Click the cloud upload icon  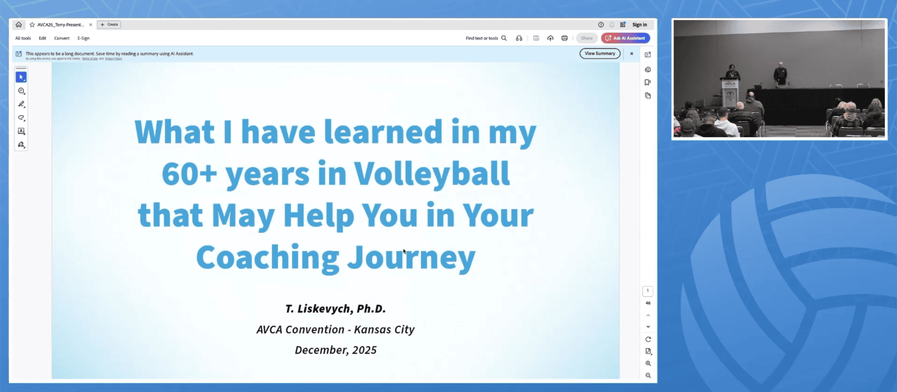click(x=550, y=38)
